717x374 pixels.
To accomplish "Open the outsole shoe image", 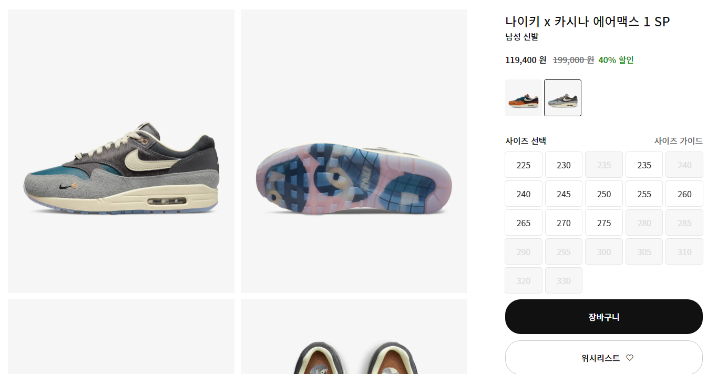I will (354, 151).
